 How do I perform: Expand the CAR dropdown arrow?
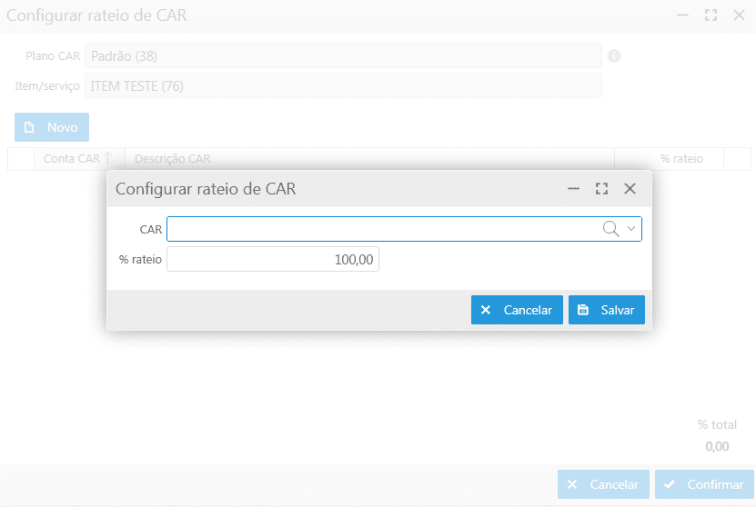tap(631, 229)
